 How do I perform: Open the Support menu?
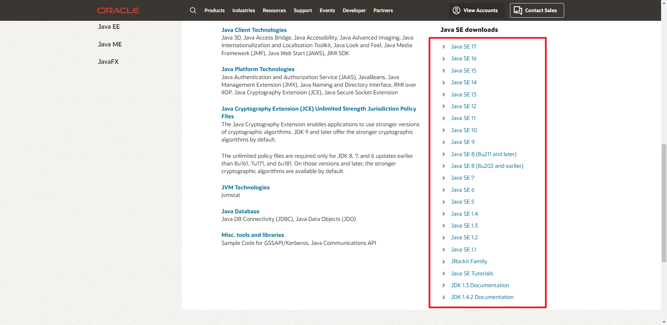[x=303, y=10]
